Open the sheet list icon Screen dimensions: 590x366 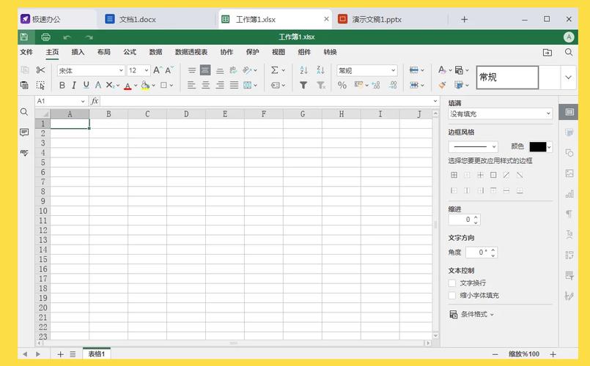[x=73, y=354]
